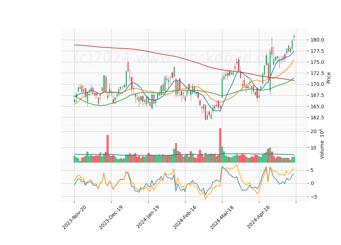This screenshot has height=245, width=341.
Task: Click the 170.0 price axis tick label
Action: coord(318,85)
